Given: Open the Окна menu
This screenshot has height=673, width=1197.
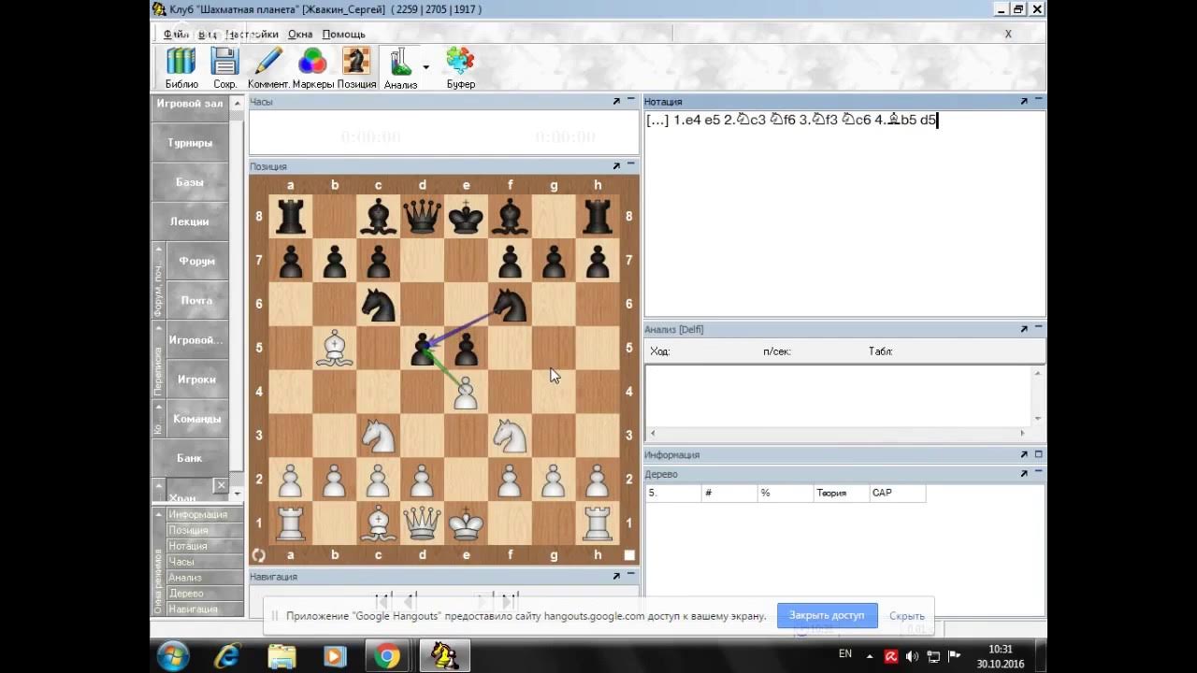Looking at the screenshot, I should (x=300, y=34).
